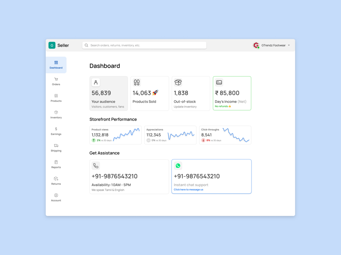Open Shipping truck icon in sidebar
The width and height of the screenshot is (341, 255).
point(56,145)
